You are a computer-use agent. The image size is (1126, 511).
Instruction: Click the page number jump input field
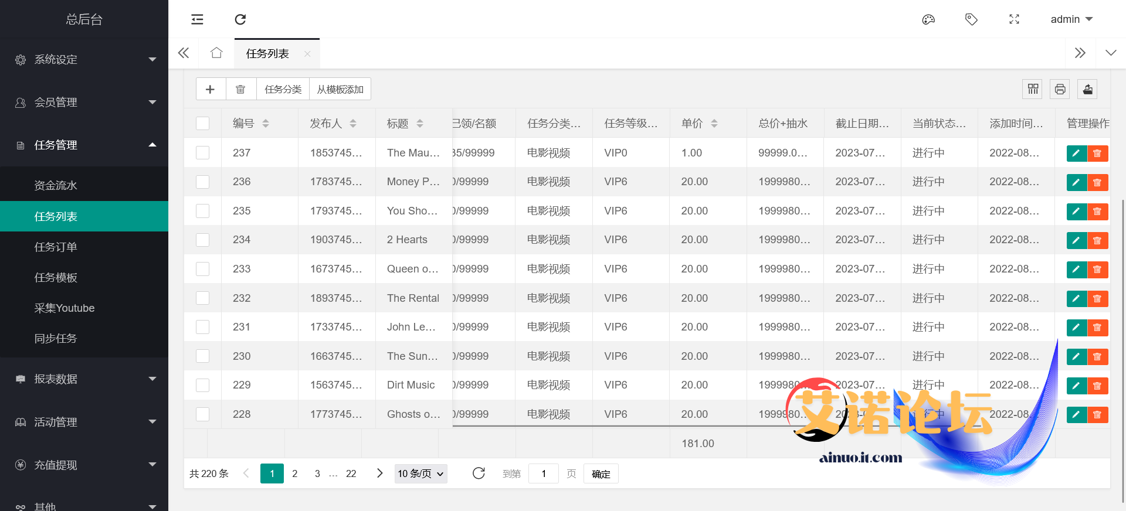(x=543, y=473)
